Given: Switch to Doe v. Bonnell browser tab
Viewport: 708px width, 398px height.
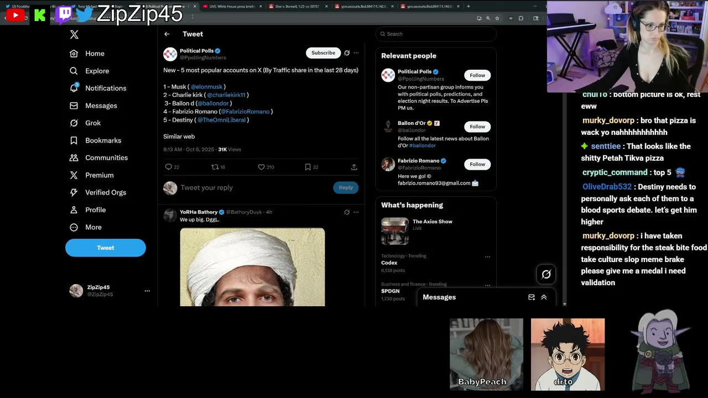Looking at the screenshot, I should point(298,7).
